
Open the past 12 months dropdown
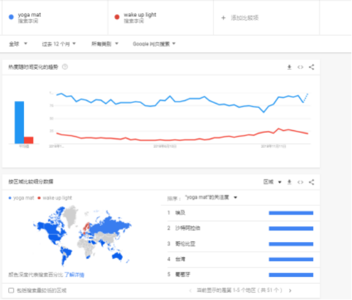(x=59, y=44)
